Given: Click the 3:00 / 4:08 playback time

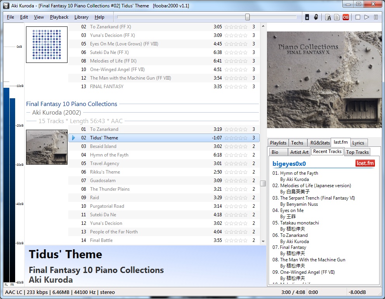Looking at the screenshot, I should 293,292.
